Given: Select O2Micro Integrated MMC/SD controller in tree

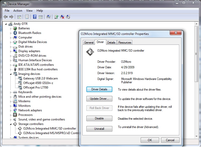Looking at the screenshot, I should click(x=49, y=129).
